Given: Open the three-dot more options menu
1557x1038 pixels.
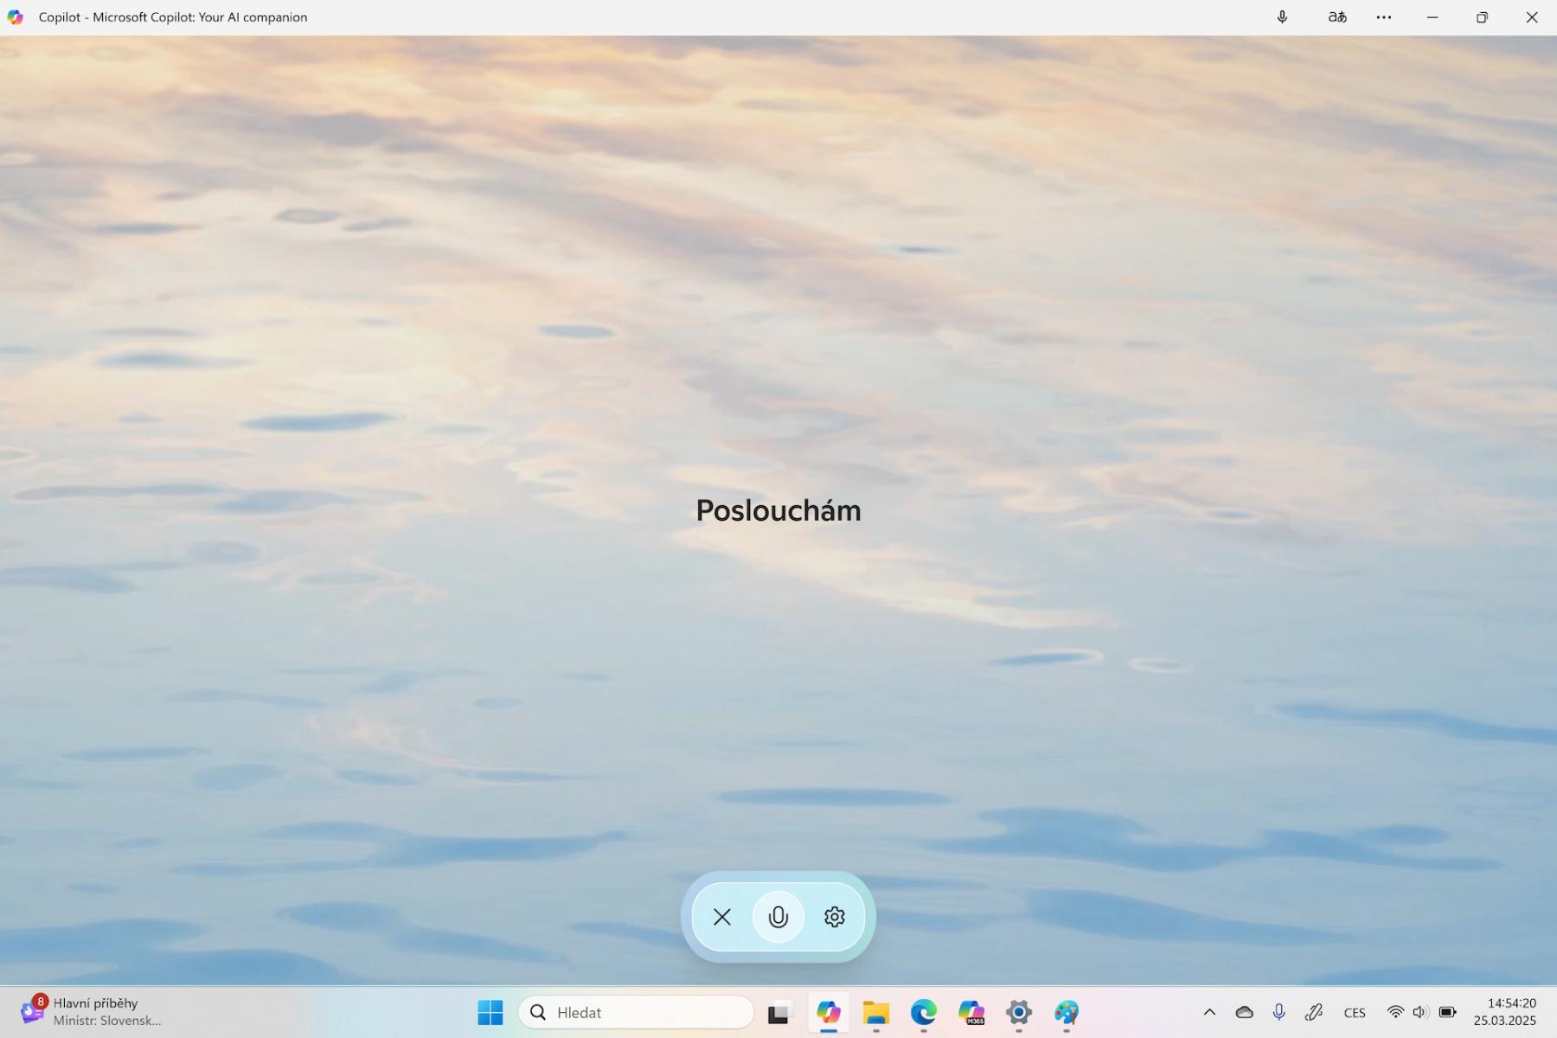Looking at the screenshot, I should (1384, 17).
